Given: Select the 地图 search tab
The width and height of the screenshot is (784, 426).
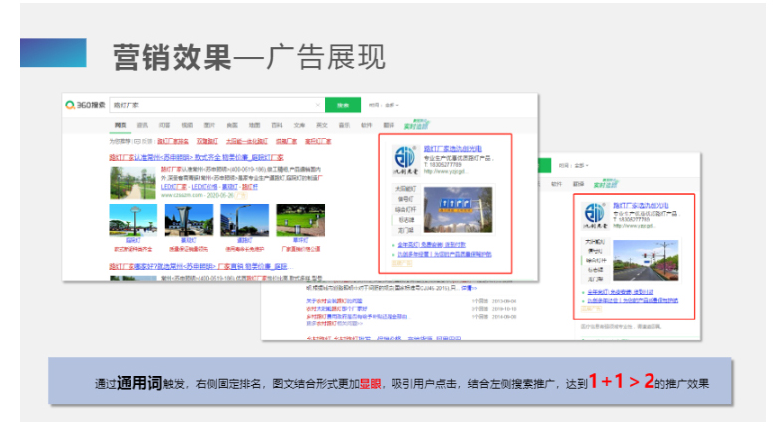Looking at the screenshot, I should [253, 125].
